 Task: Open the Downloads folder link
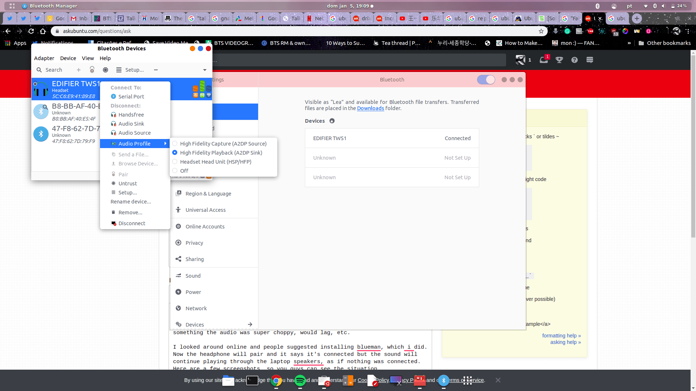point(370,108)
